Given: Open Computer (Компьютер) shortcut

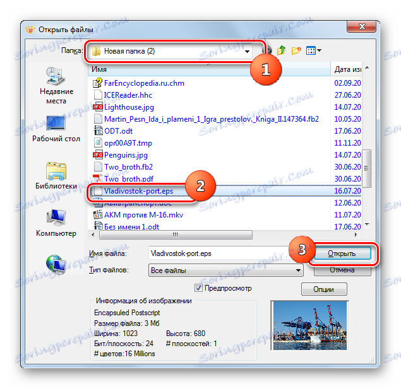Looking at the screenshot, I should (x=56, y=223).
